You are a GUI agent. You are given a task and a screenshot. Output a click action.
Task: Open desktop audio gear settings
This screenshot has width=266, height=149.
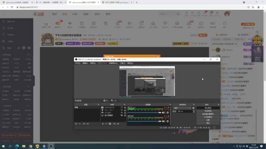click(168, 121)
